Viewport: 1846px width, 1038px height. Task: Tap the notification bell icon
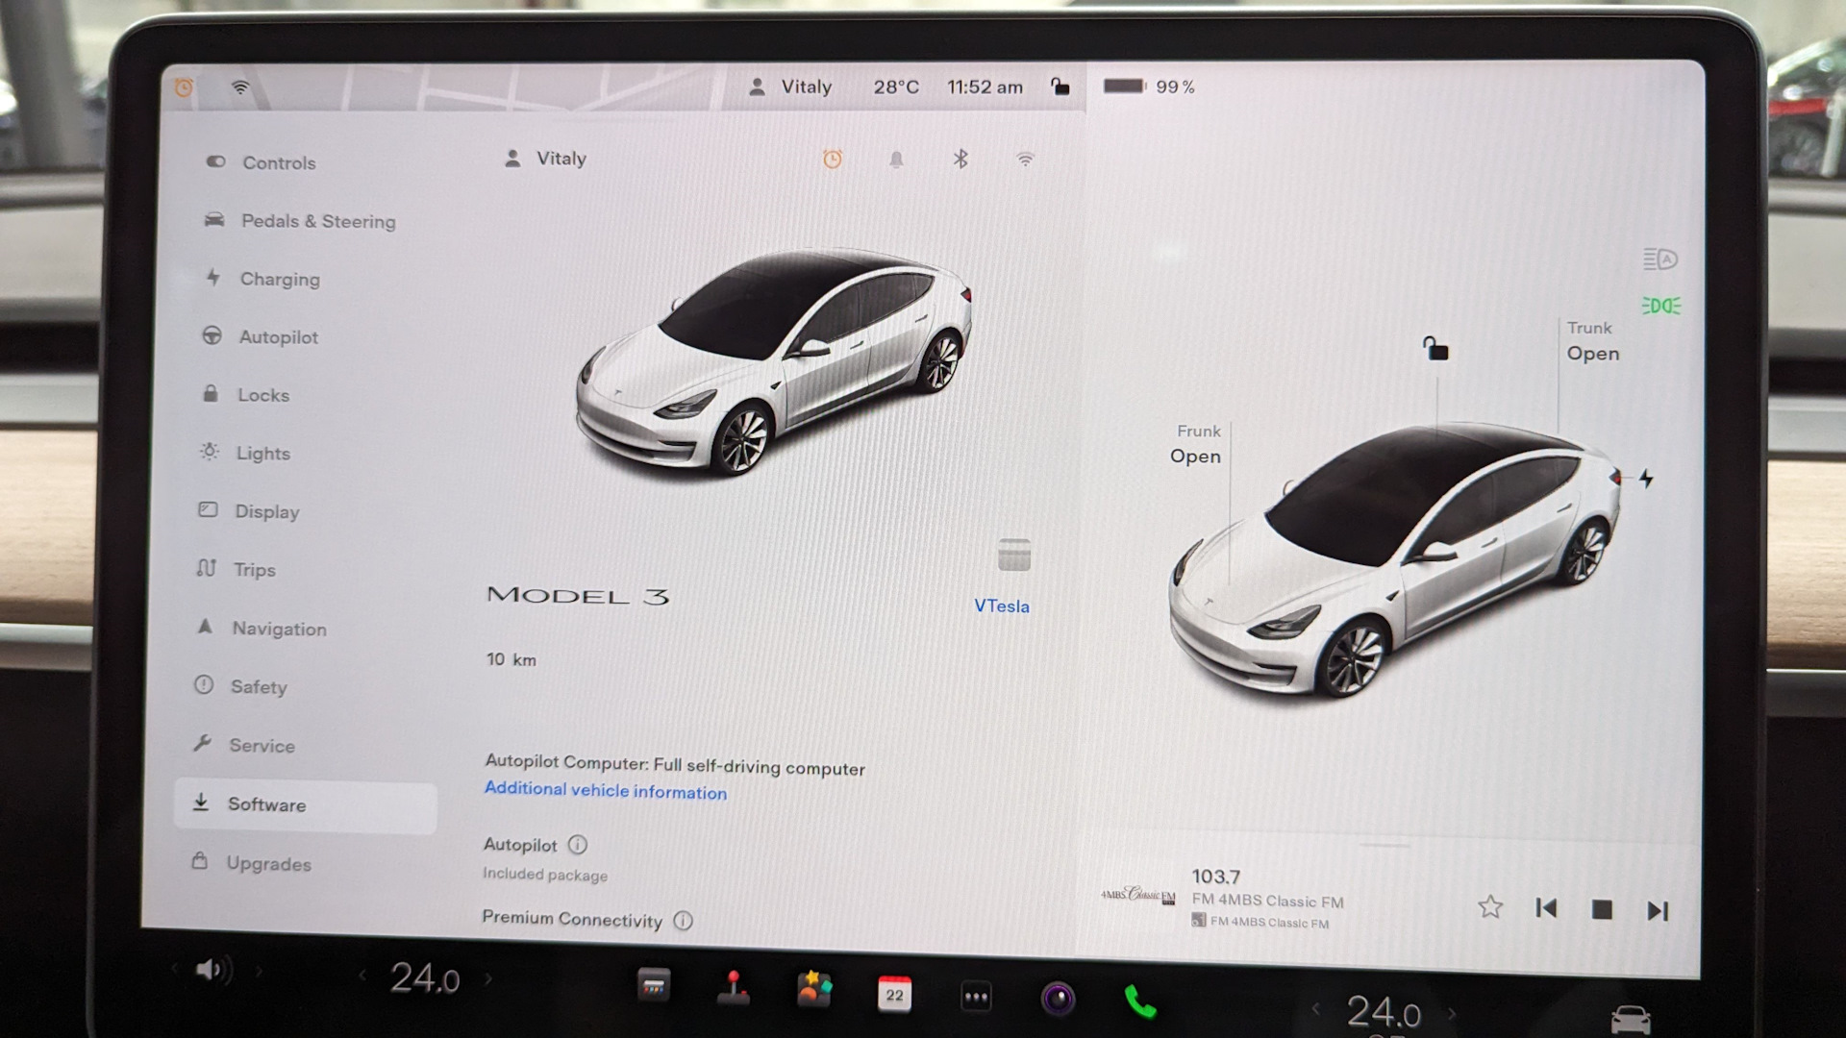(x=896, y=159)
